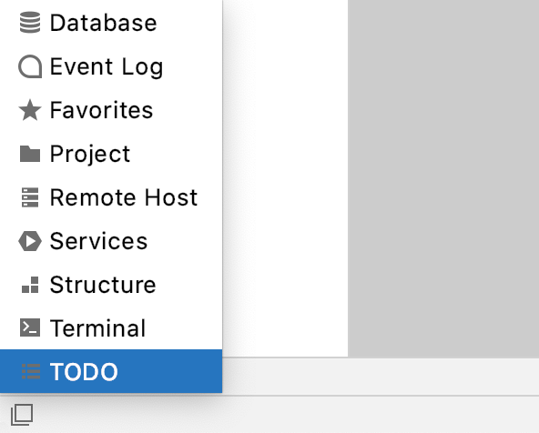The width and height of the screenshot is (539, 433).
Task: Open the Services tool window
Action: pyautogui.click(x=111, y=241)
